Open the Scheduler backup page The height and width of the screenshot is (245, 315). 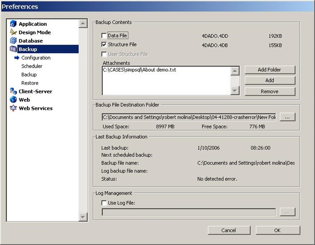[x=31, y=66]
